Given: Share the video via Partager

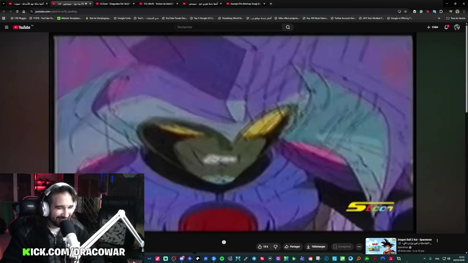Looking at the screenshot, I should 292,247.
